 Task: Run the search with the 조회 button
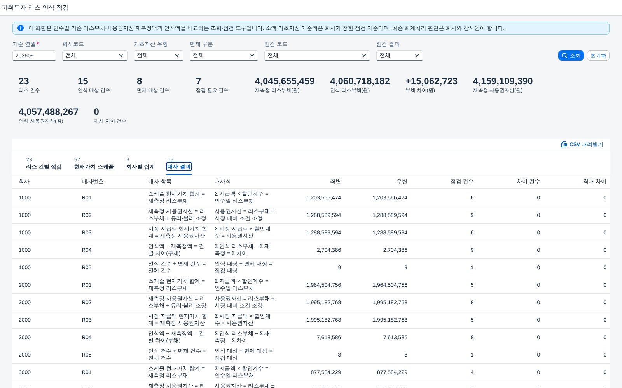[x=571, y=55]
